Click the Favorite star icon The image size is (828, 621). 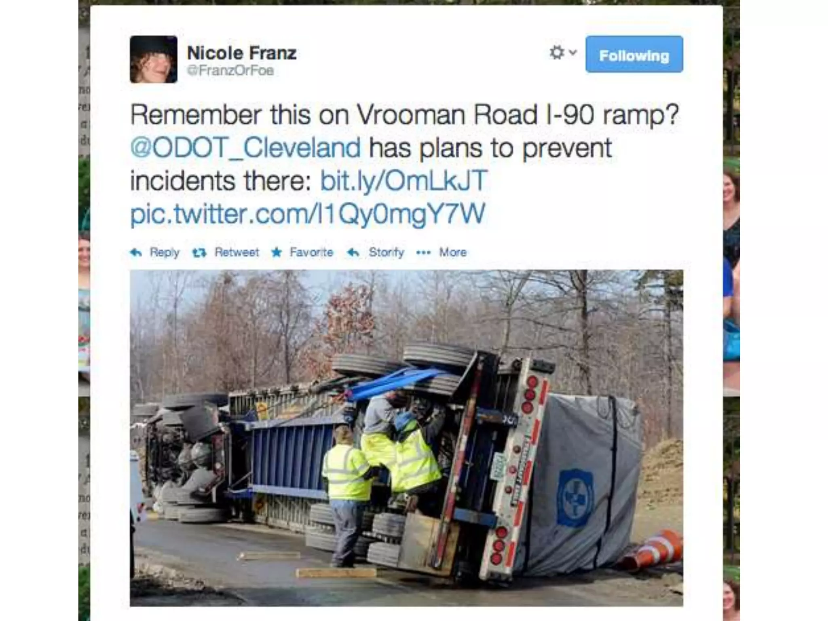[x=277, y=253]
